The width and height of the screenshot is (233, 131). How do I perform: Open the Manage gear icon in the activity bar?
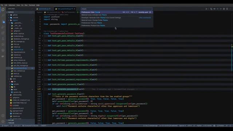click(x=3, y=121)
